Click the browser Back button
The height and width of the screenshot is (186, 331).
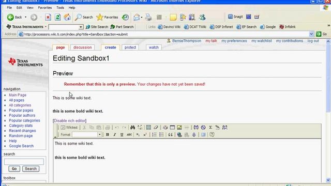[14, 17]
